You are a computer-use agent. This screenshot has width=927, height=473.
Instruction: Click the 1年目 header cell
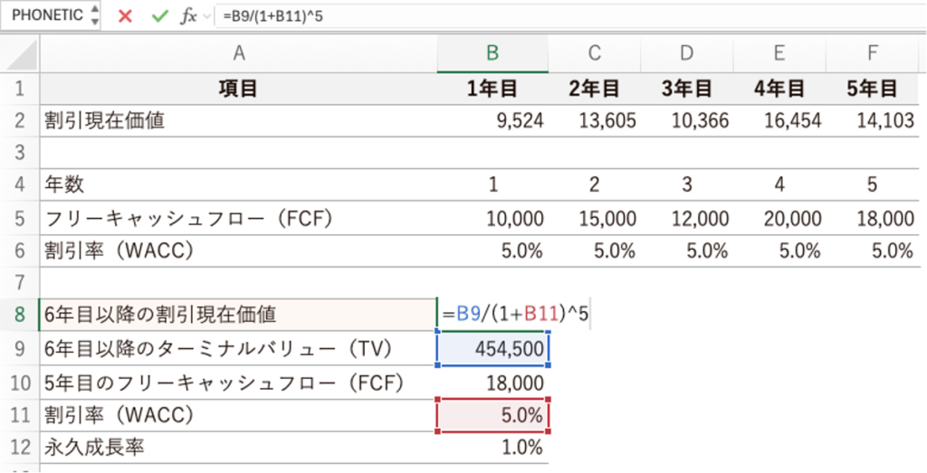coord(492,89)
